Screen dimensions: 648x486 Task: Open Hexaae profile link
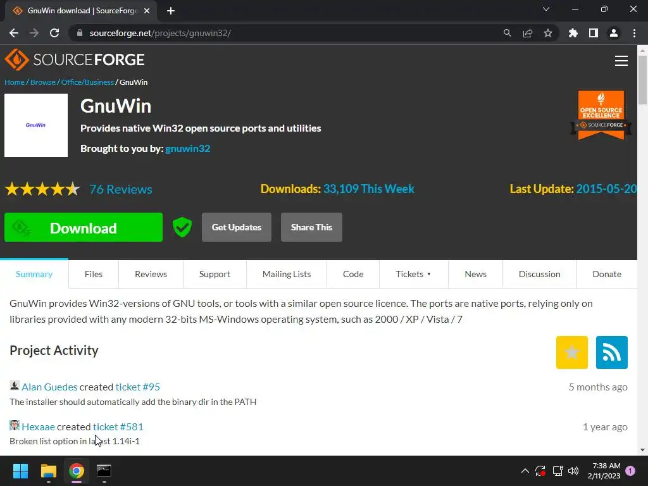tap(38, 427)
